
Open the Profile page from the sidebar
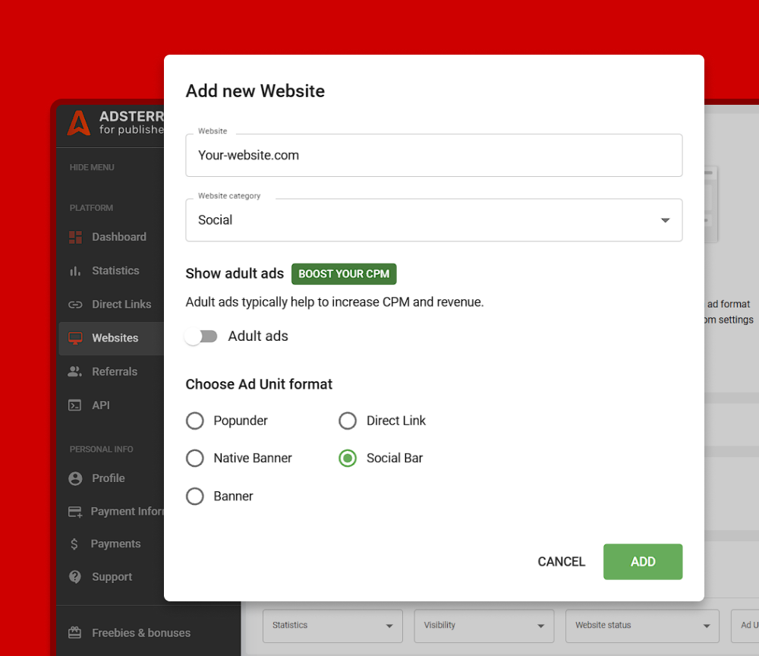coord(75,478)
